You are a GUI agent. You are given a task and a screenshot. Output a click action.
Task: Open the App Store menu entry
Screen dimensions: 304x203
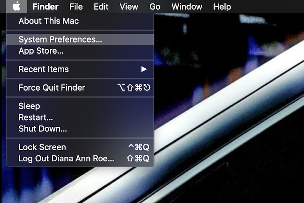(x=80, y=51)
